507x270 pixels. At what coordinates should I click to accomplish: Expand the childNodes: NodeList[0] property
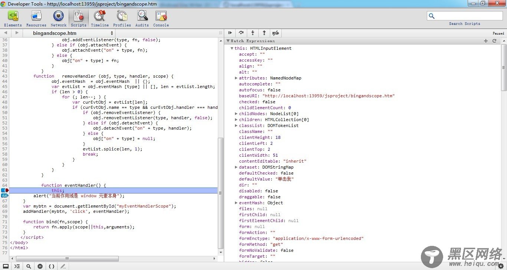pyautogui.click(x=236, y=114)
